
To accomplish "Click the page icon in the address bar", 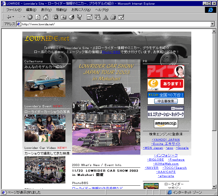I will (19, 24).
